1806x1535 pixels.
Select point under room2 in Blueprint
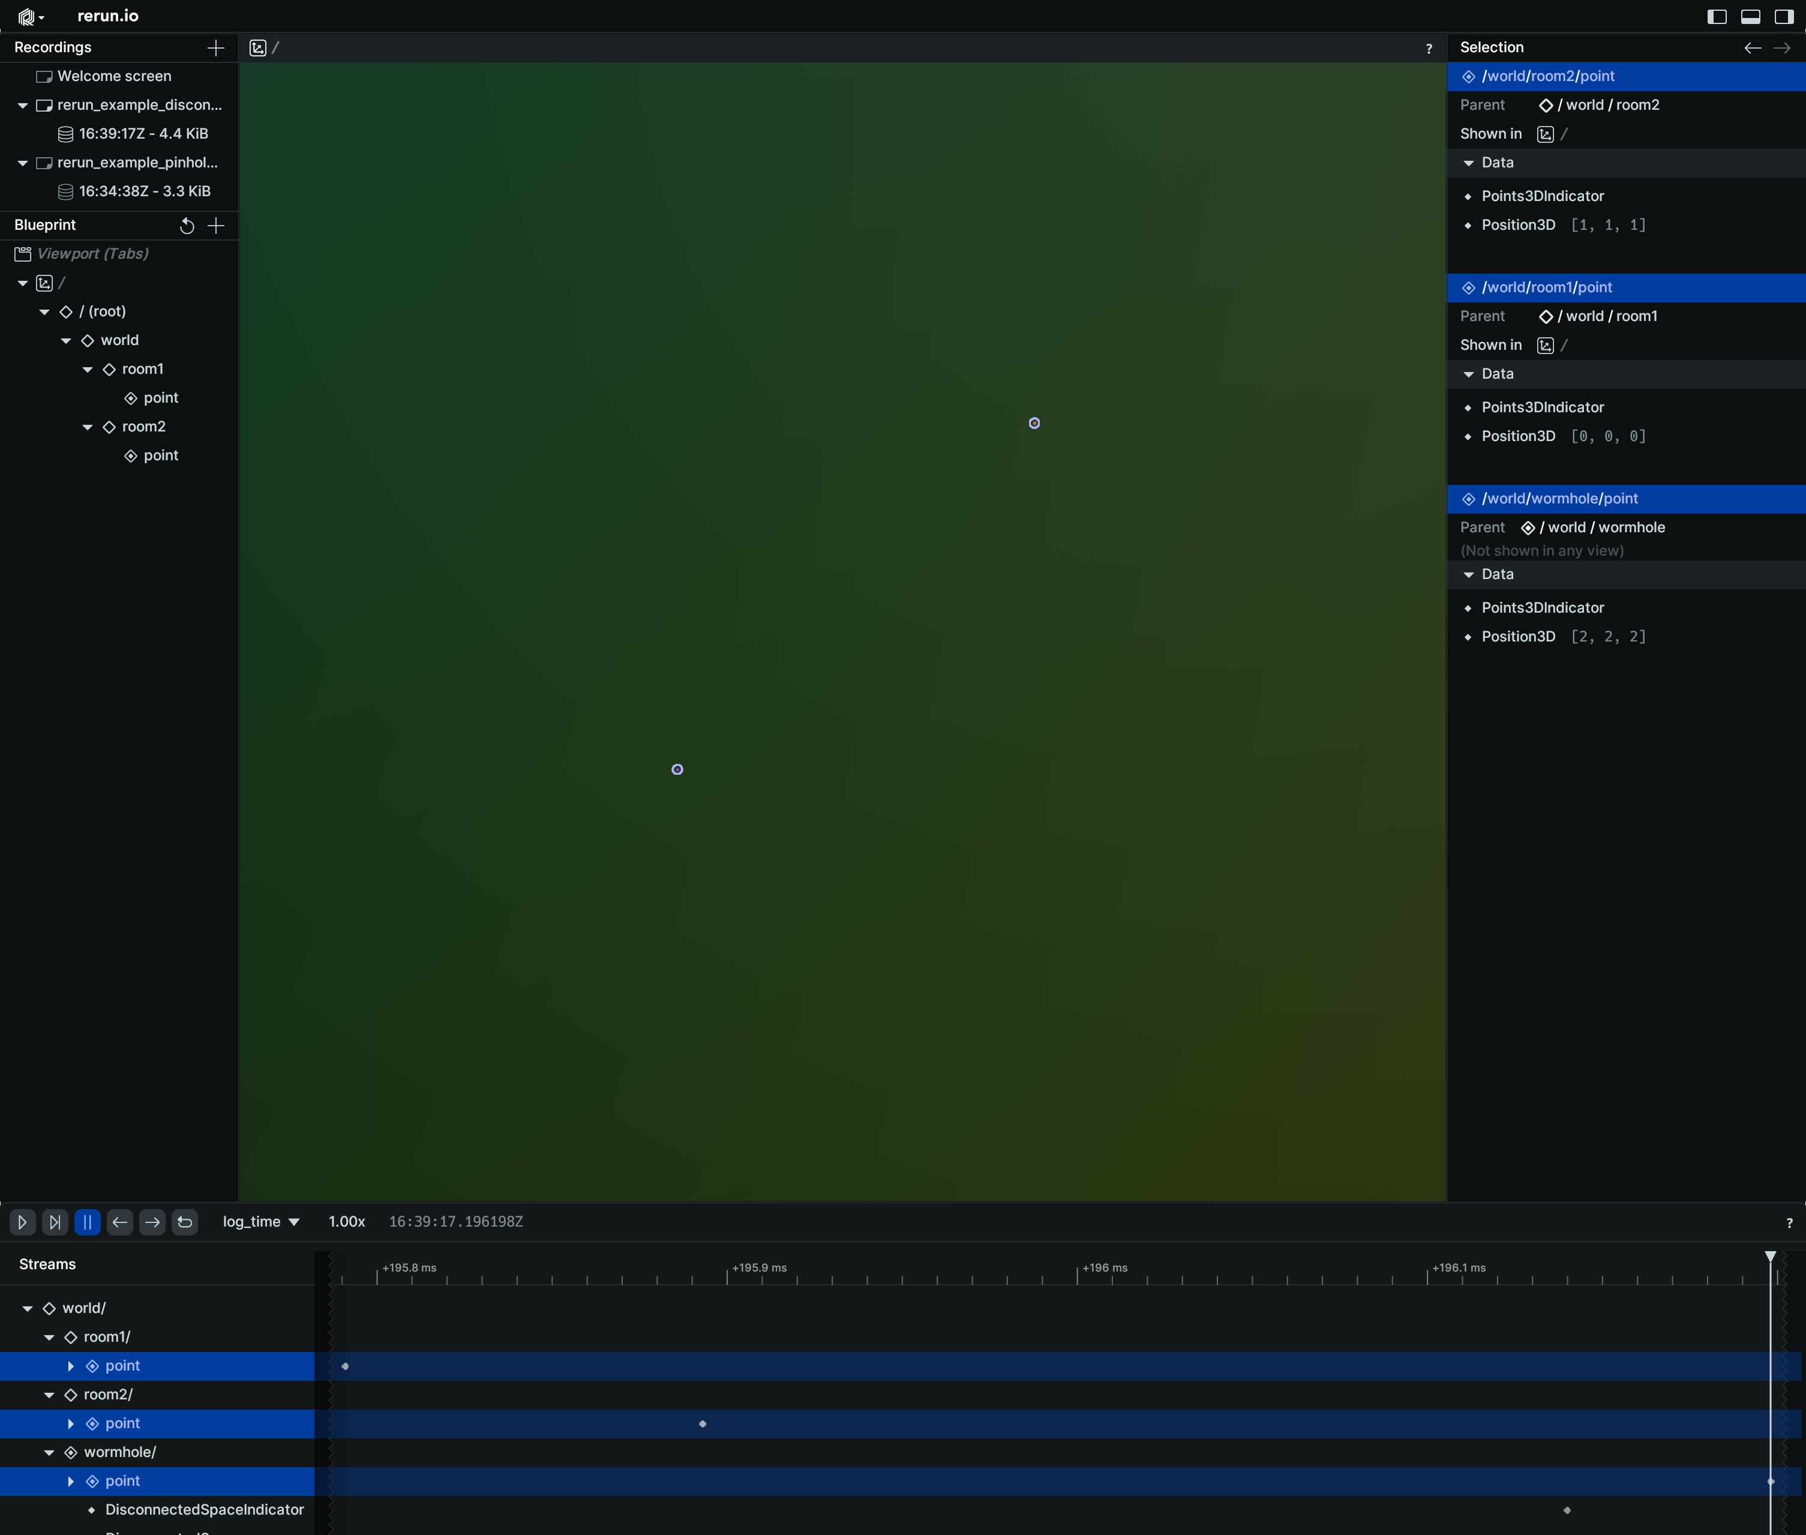click(151, 455)
